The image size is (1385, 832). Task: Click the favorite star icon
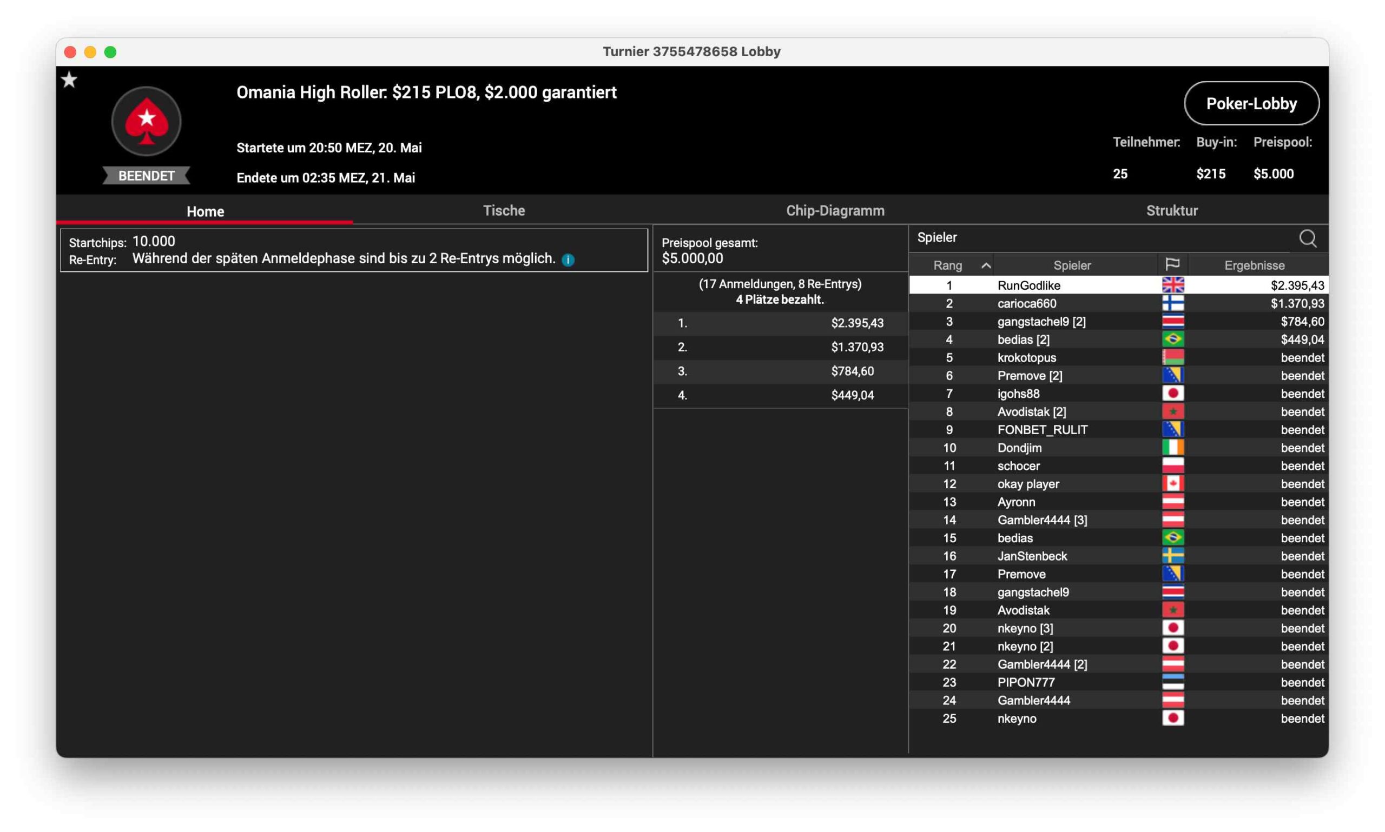click(x=70, y=80)
